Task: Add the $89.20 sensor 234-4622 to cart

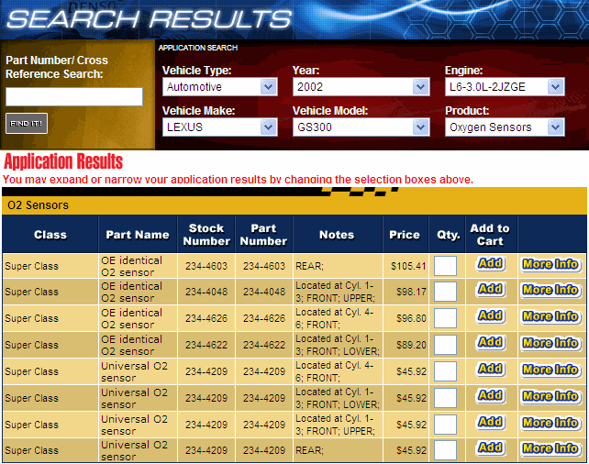Action: [490, 343]
